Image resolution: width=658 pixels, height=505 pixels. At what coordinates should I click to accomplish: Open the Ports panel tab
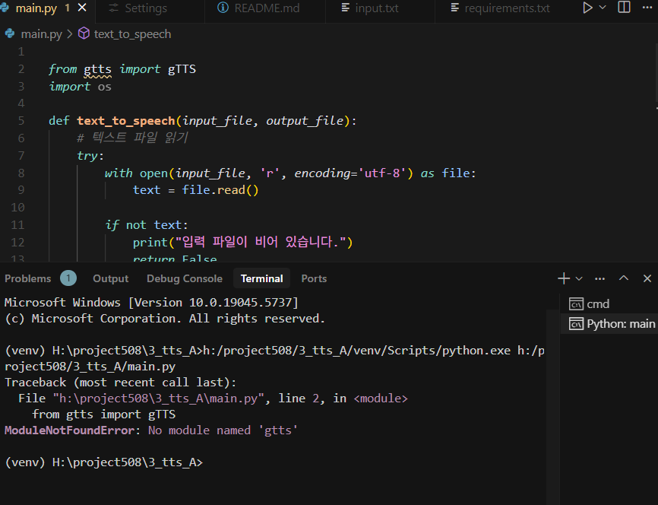tap(314, 278)
